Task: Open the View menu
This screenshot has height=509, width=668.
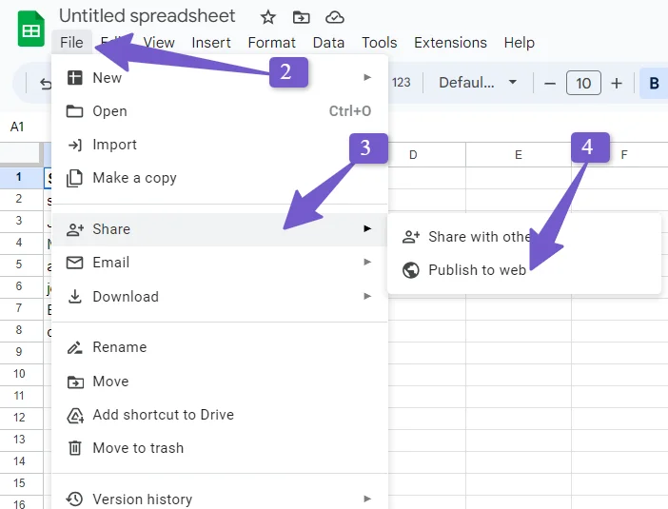Action: pyautogui.click(x=159, y=43)
